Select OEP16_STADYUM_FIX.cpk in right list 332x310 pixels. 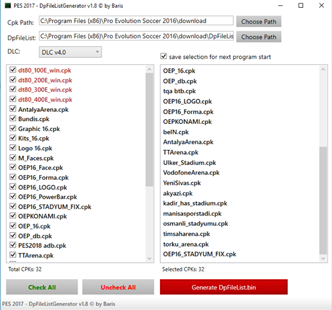click(x=200, y=254)
